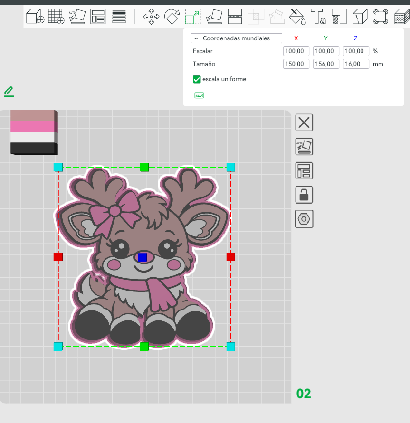Click the red left-side scale handle
The height and width of the screenshot is (423, 410).
(x=58, y=257)
